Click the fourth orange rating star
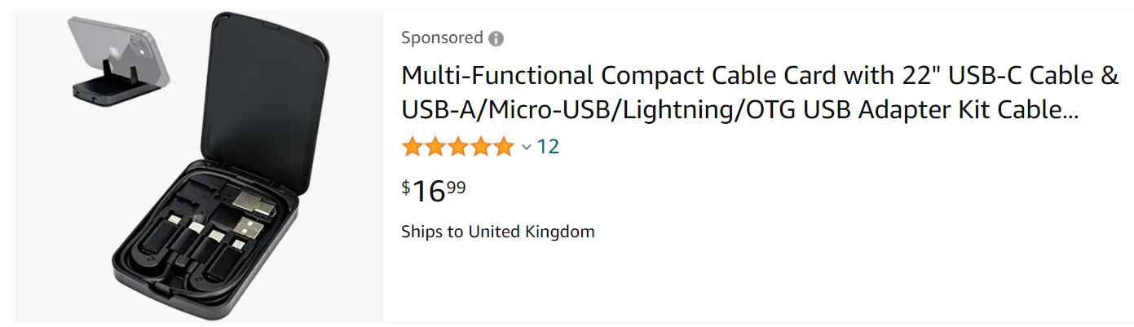This screenshot has width=1134, height=327. point(481,147)
